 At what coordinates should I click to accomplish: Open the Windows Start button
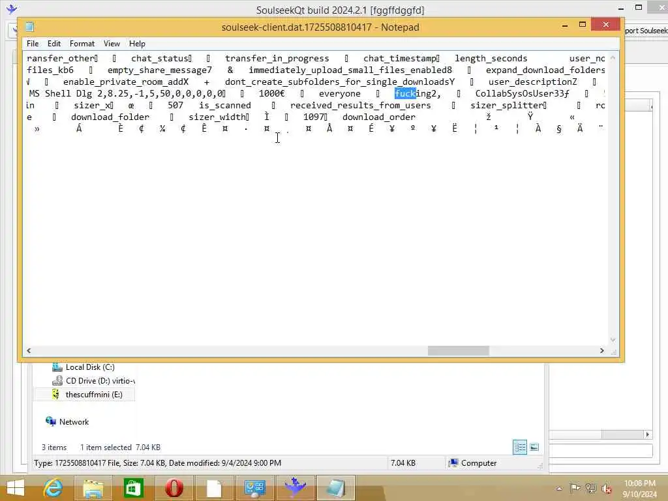click(16, 488)
